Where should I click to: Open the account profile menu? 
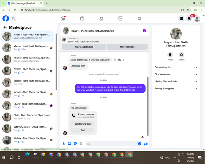click(x=197, y=18)
